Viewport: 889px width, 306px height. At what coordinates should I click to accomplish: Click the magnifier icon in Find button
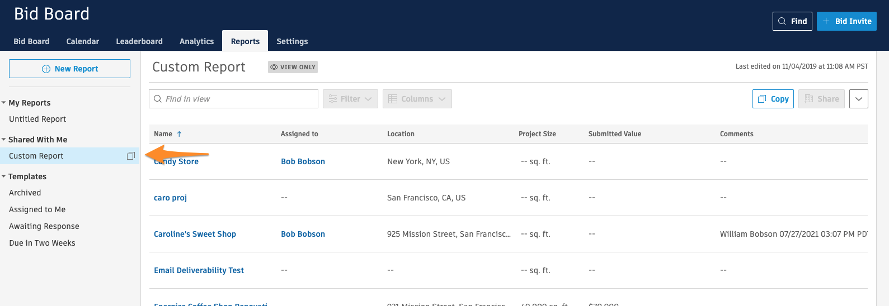(782, 21)
